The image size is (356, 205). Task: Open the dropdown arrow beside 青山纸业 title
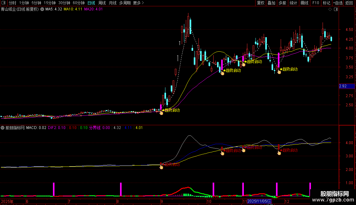pyautogui.click(x=42, y=9)
